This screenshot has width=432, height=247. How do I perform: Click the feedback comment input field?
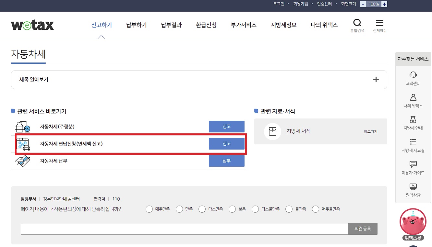pos(182,229)
